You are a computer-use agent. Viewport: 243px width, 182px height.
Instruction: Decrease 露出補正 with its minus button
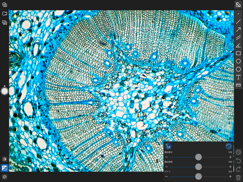[166, 157]
